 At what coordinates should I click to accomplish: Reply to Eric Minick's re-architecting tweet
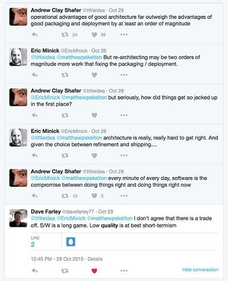(34, 75)
